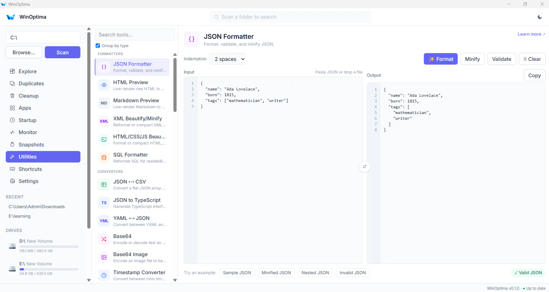Image resolution: width=549 pixels, height=292 pixels.
Task: Click the Valid JSON status badge
Action: click(x=528, y=273)
